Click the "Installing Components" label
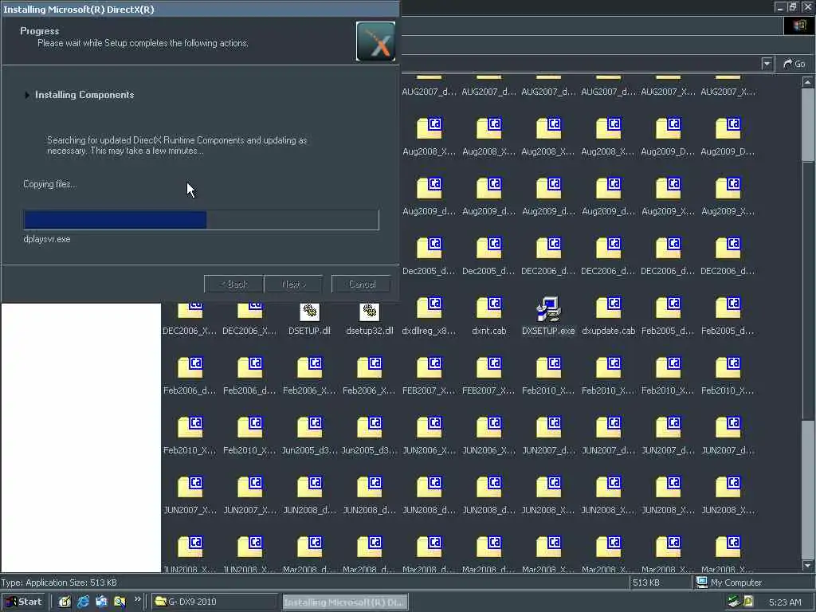 click(84, 95)
